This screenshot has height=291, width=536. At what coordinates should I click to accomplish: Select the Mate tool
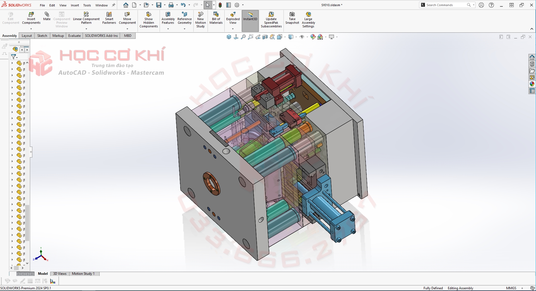tap(47, 16)
